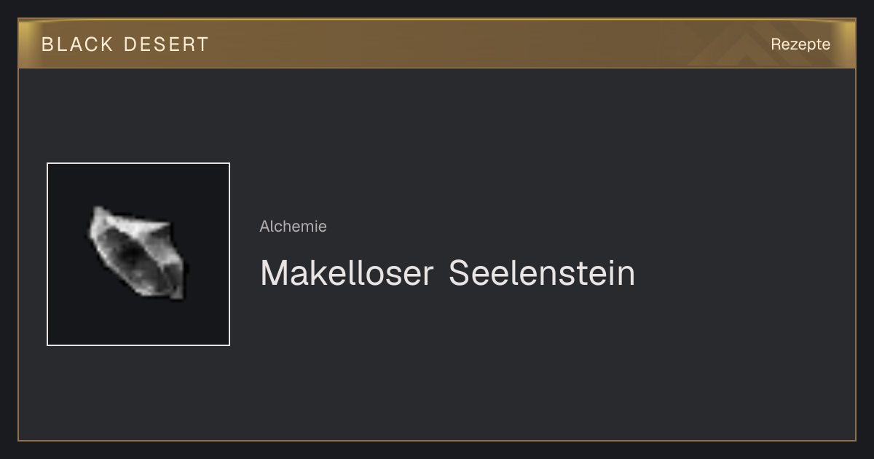
Task: Select the Alchemie category label
Action: [x=293, y=227]
